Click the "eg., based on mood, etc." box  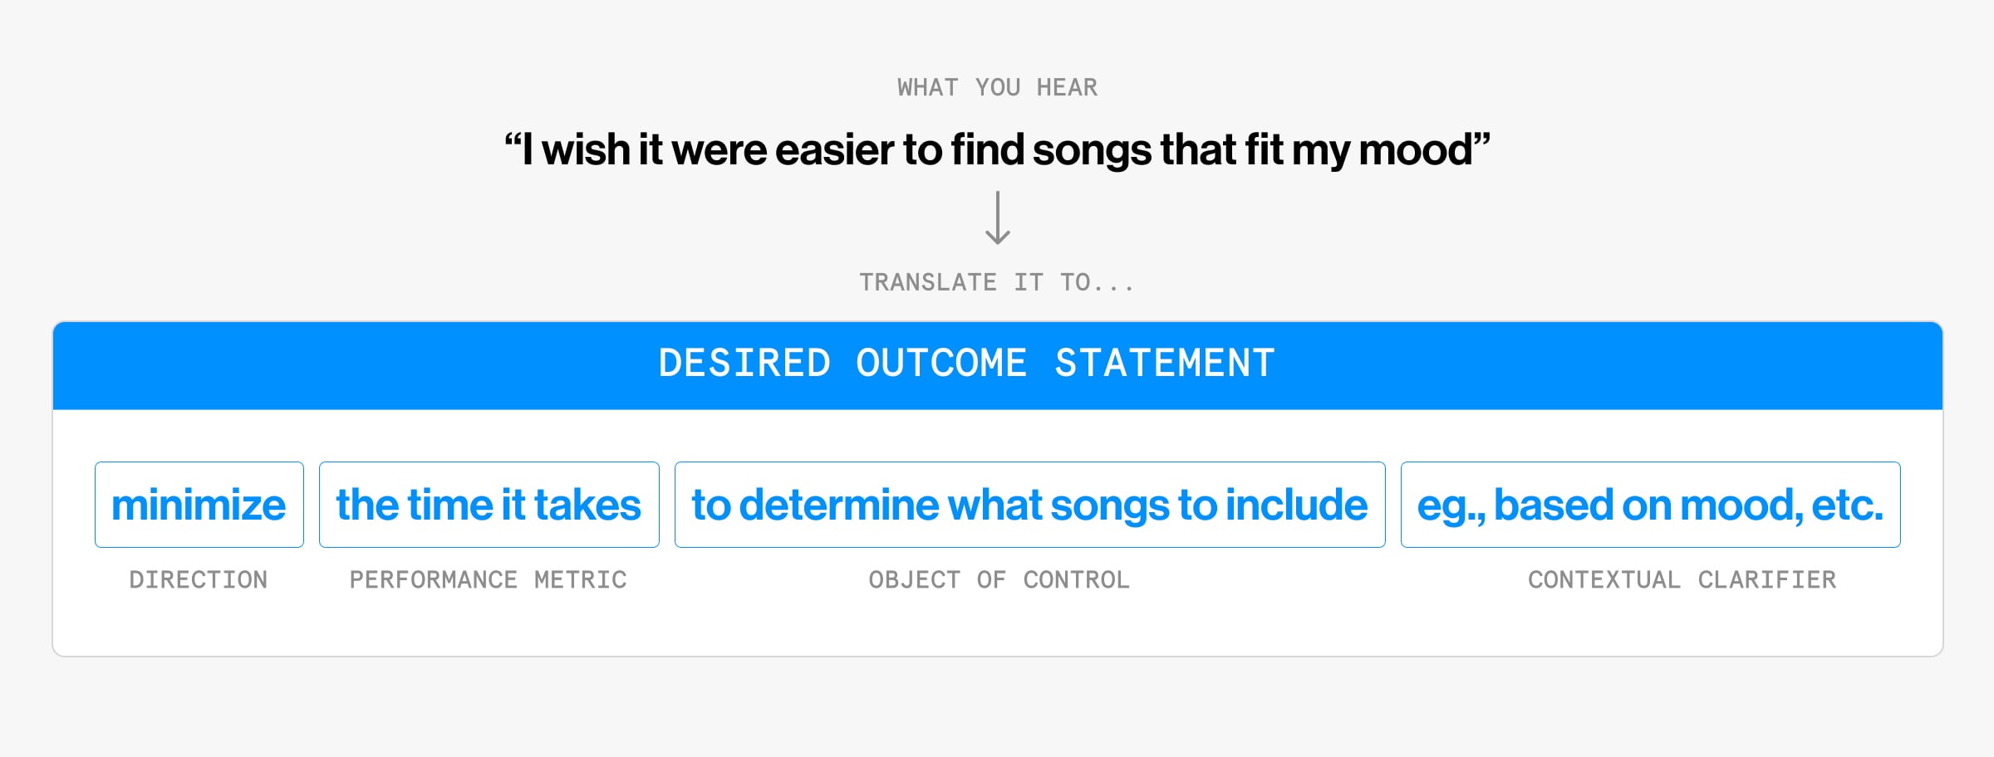[x=1650, y=505]
